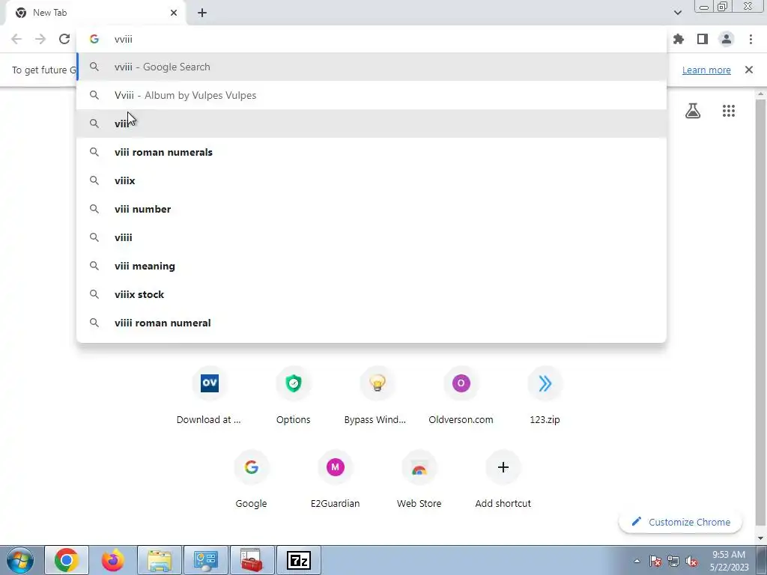Open the Google shortcut tile

pos(252,479)
